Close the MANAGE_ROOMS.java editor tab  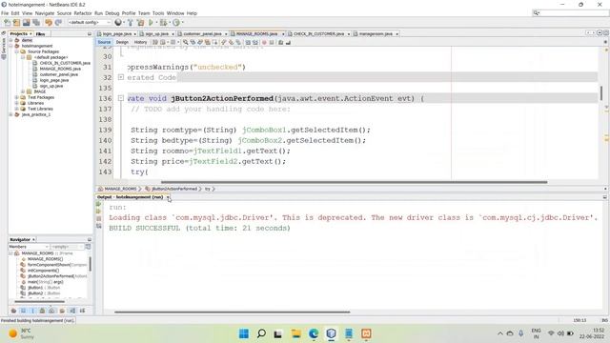tap(283, 34)
